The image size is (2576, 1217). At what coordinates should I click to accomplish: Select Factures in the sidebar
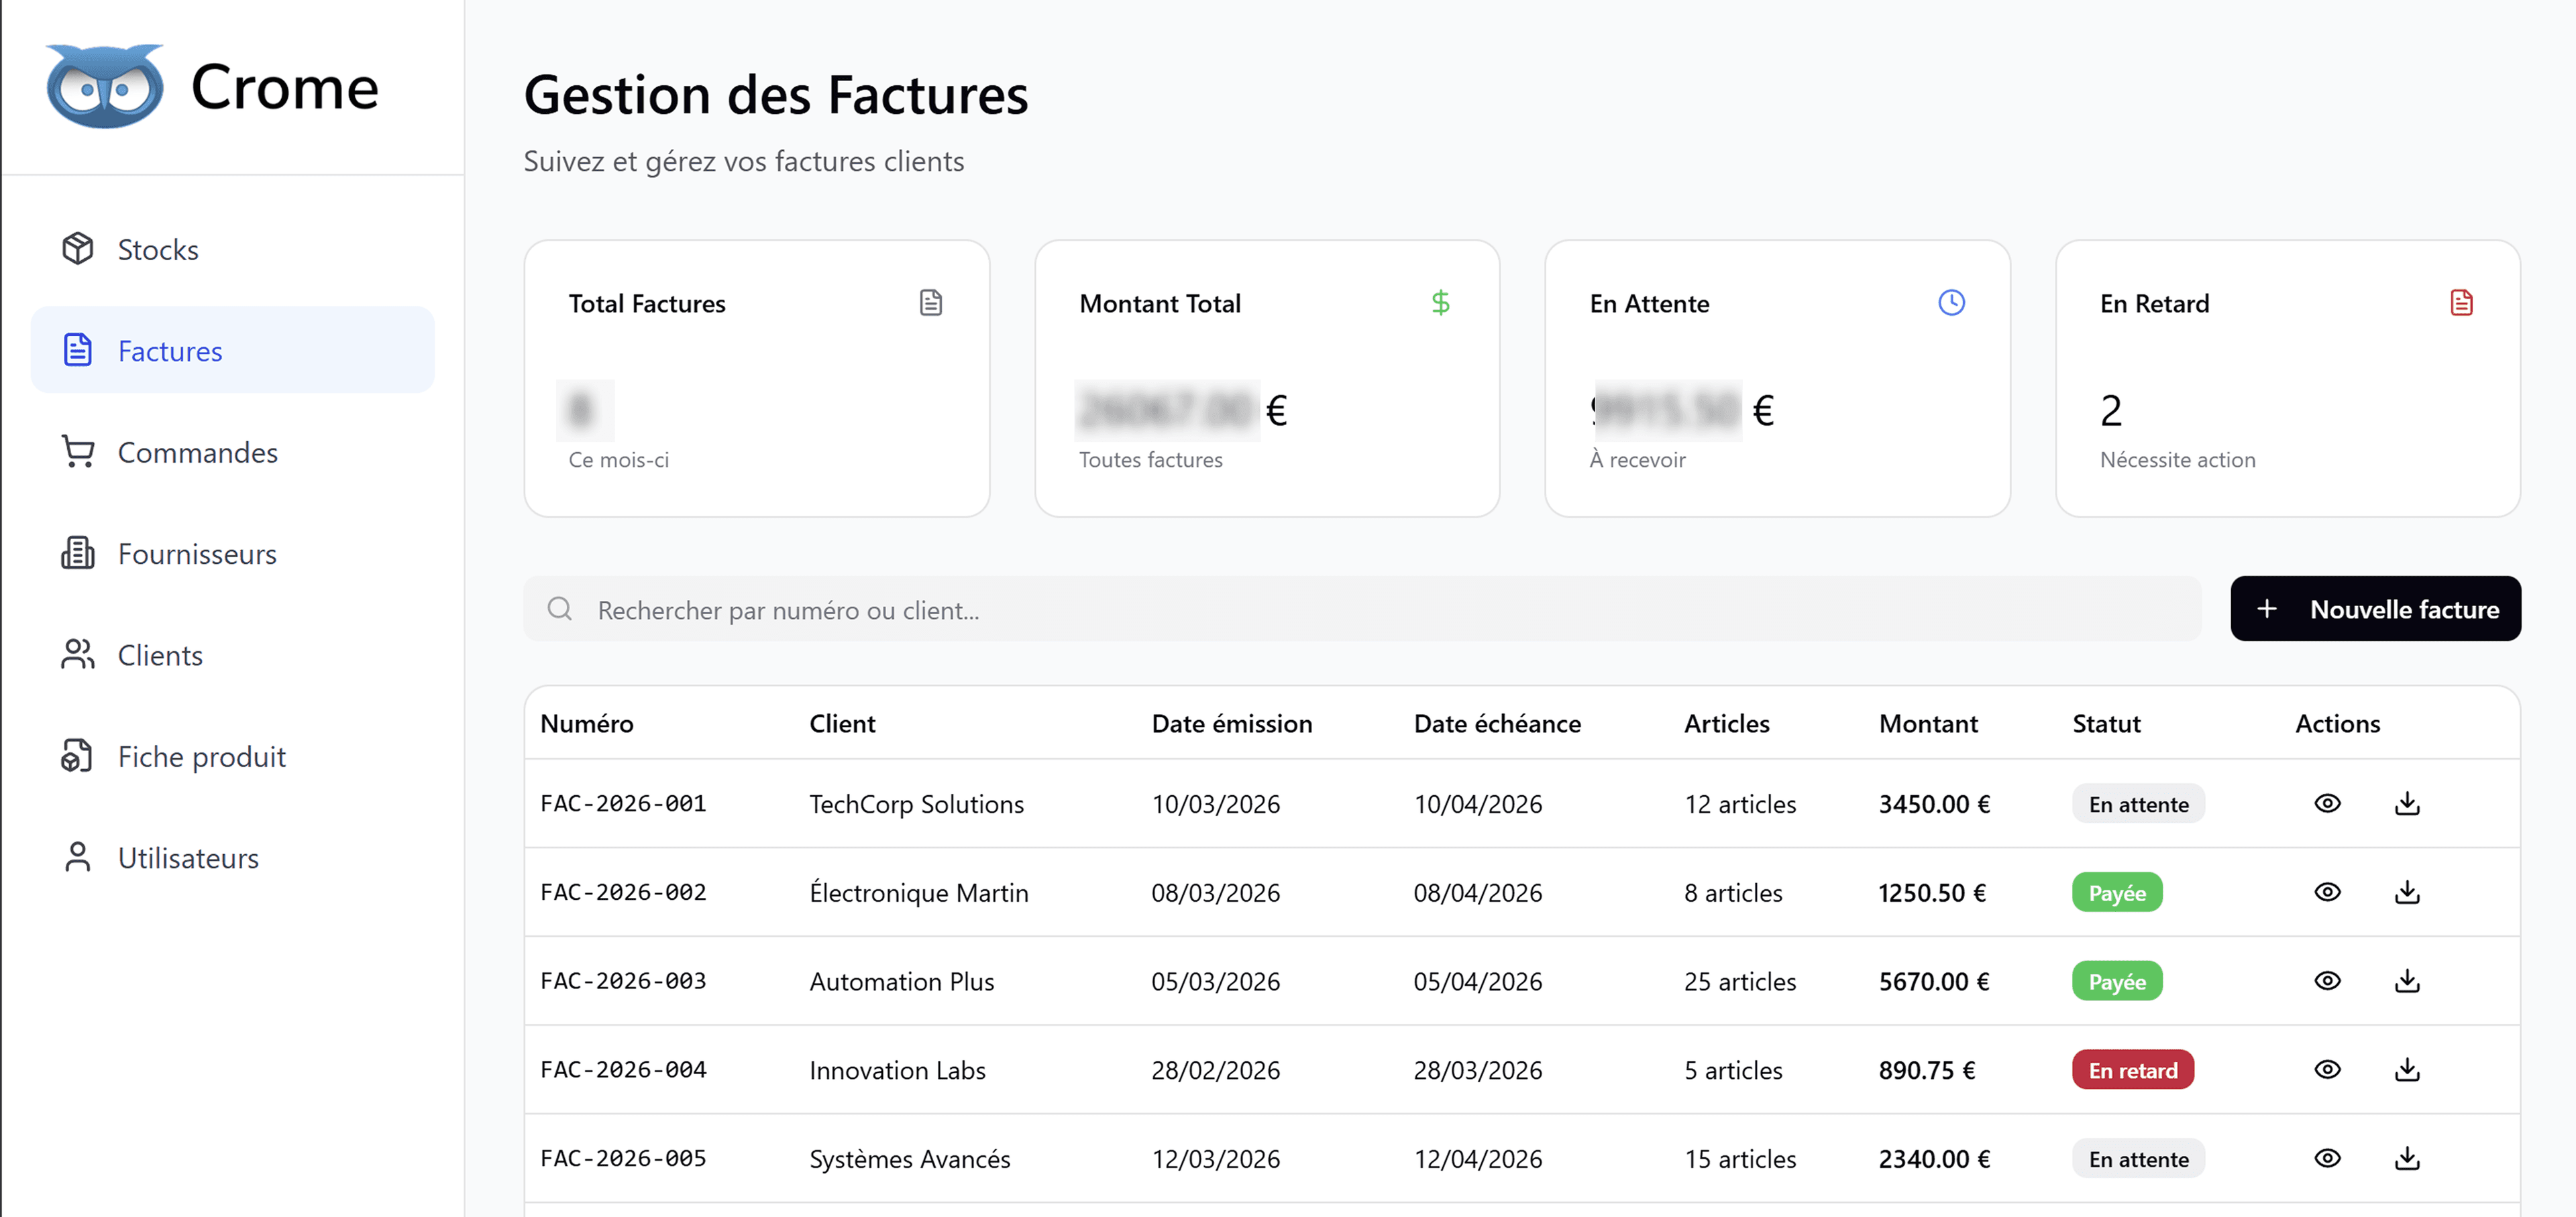coord(232,351)
